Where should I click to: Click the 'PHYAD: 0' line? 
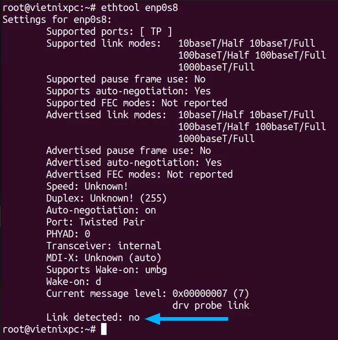pyautogui.click(x=69, y=234)
